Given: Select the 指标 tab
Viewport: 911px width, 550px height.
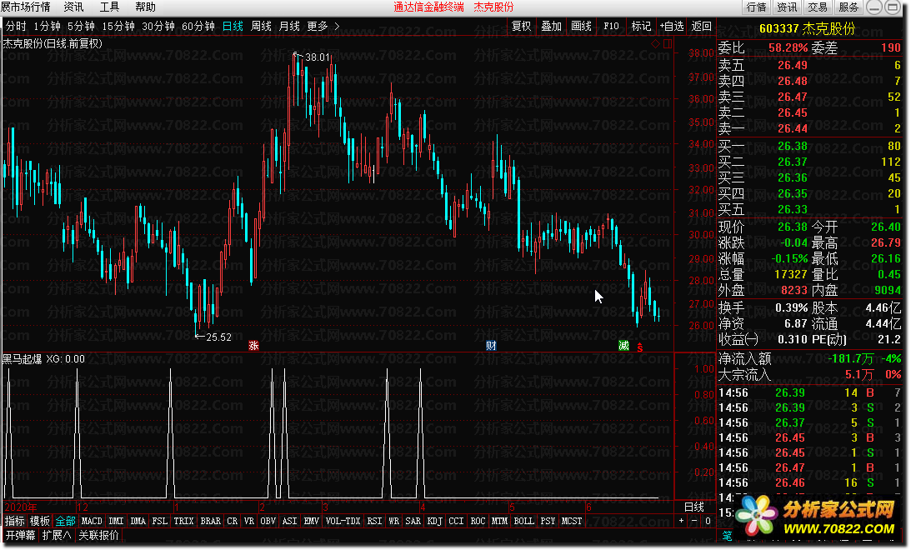Looking at the screenshot, I should point(14,521).
